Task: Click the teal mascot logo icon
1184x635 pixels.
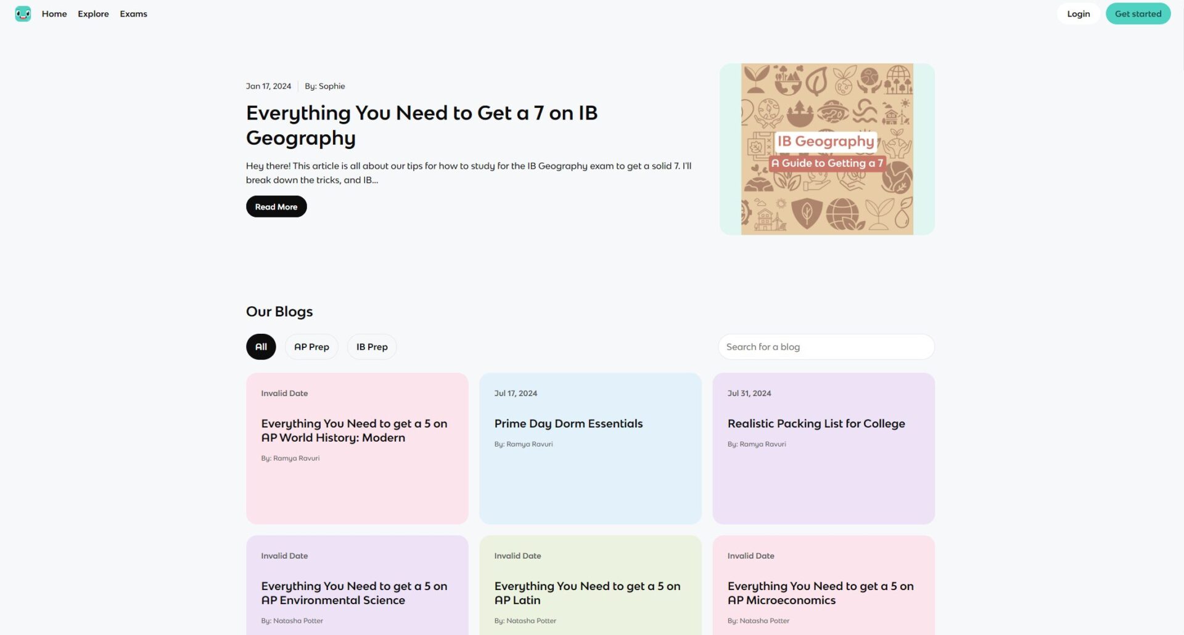Action: click(x=23, y=14)
